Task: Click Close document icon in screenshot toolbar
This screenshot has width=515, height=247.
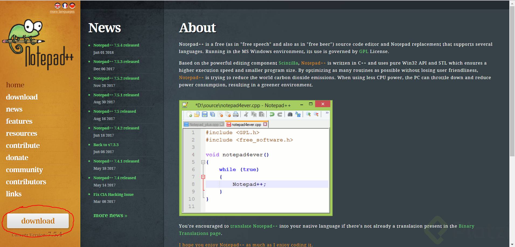Action: click(220, 114)
